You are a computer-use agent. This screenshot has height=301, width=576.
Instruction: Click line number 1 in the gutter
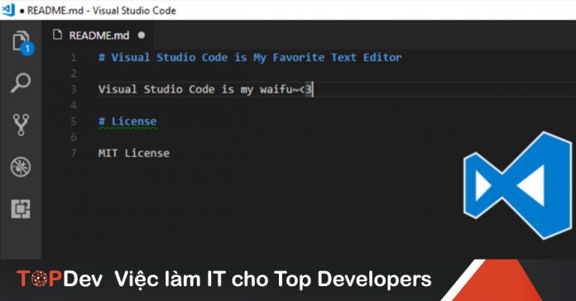pos(74,58)
